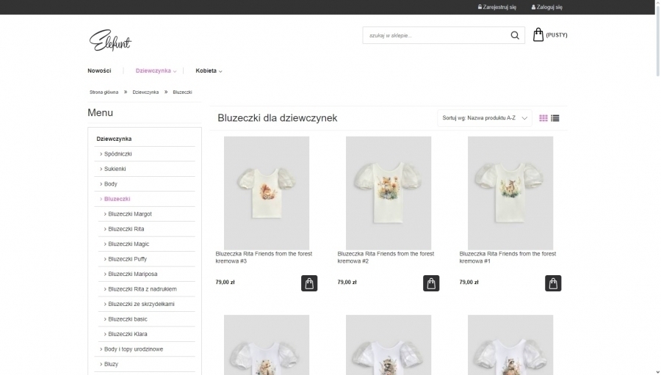Screen dimensions: 661x375
Task: Add Bluzeczka Rita kremowa #2 to cart
Action: point(431,283)
